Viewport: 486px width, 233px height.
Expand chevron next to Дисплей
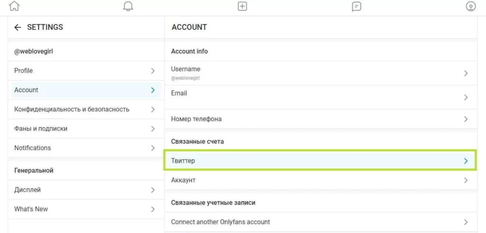click(x=153, y=190)
